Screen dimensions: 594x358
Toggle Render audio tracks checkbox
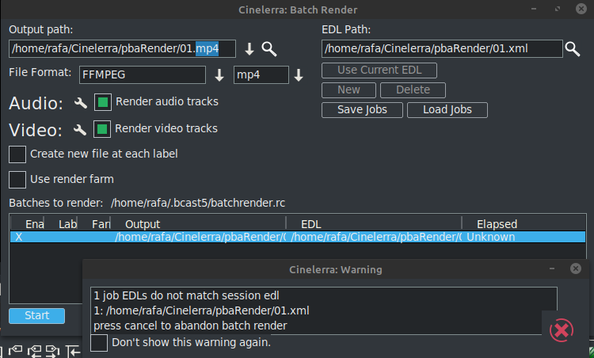(x=103, y=102)
